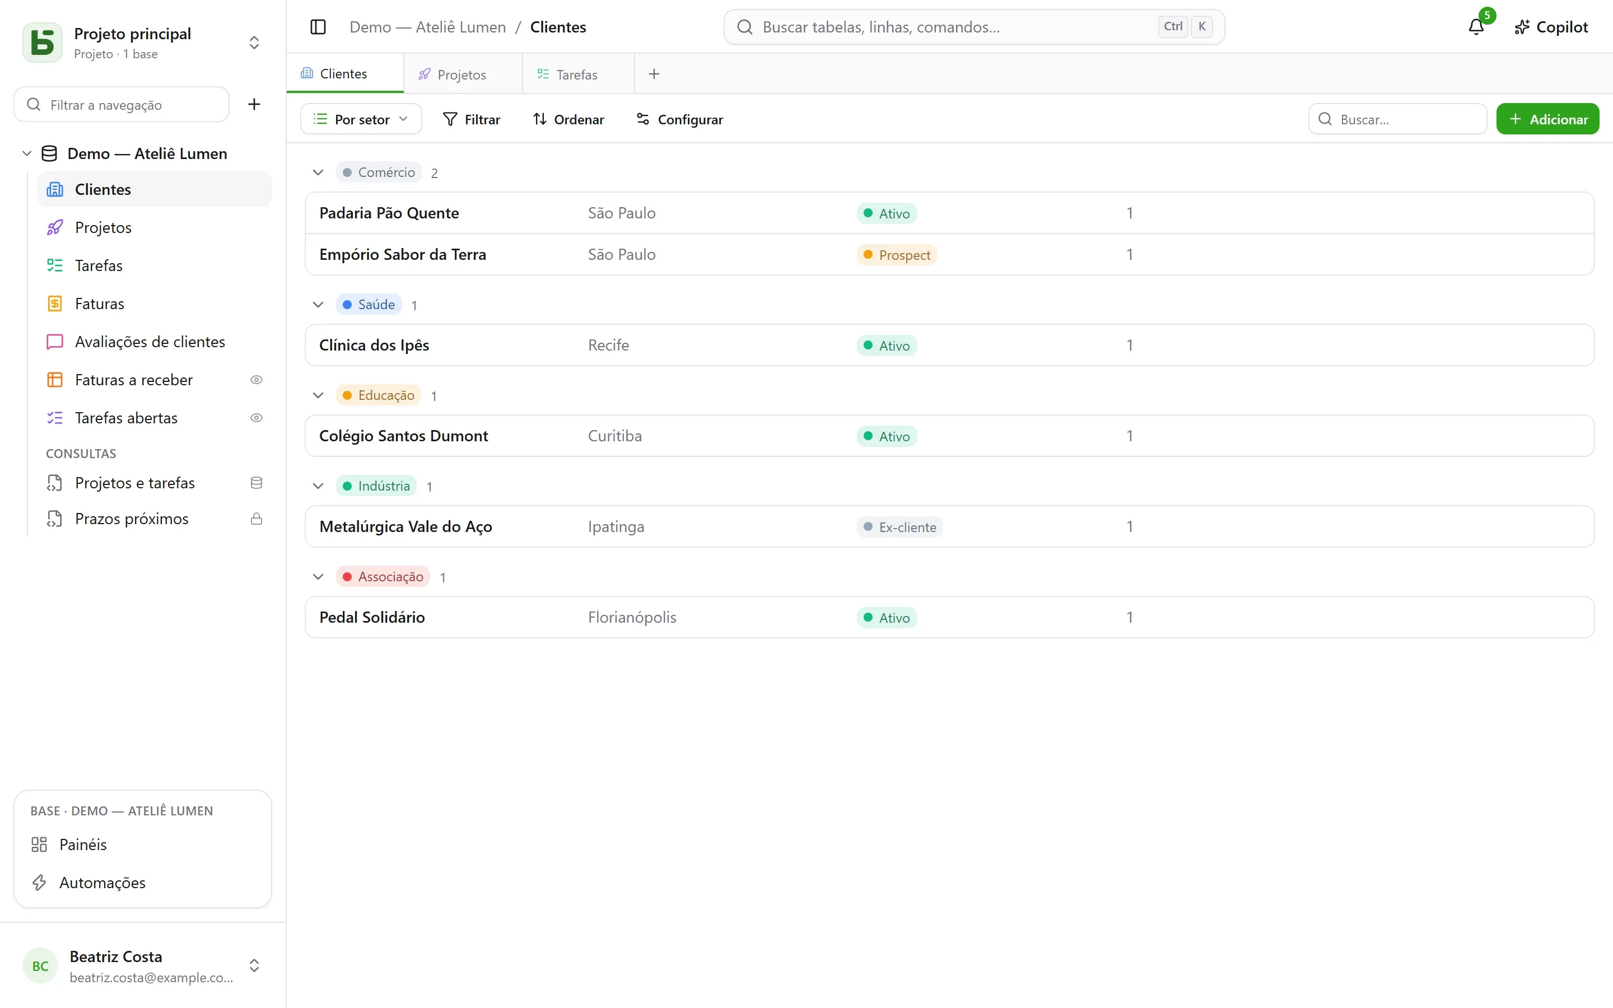Collapse the Saúde group

[318, 305]
